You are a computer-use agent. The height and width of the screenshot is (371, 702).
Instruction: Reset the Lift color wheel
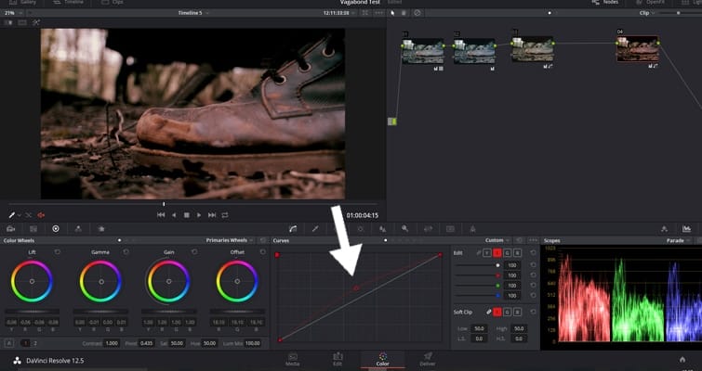[59, 252]
